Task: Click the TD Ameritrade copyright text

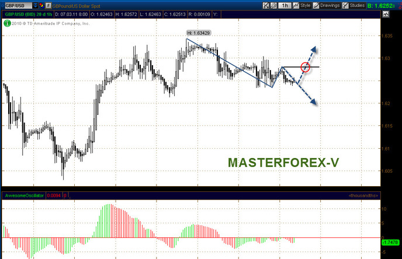Action: pos(50,23)
